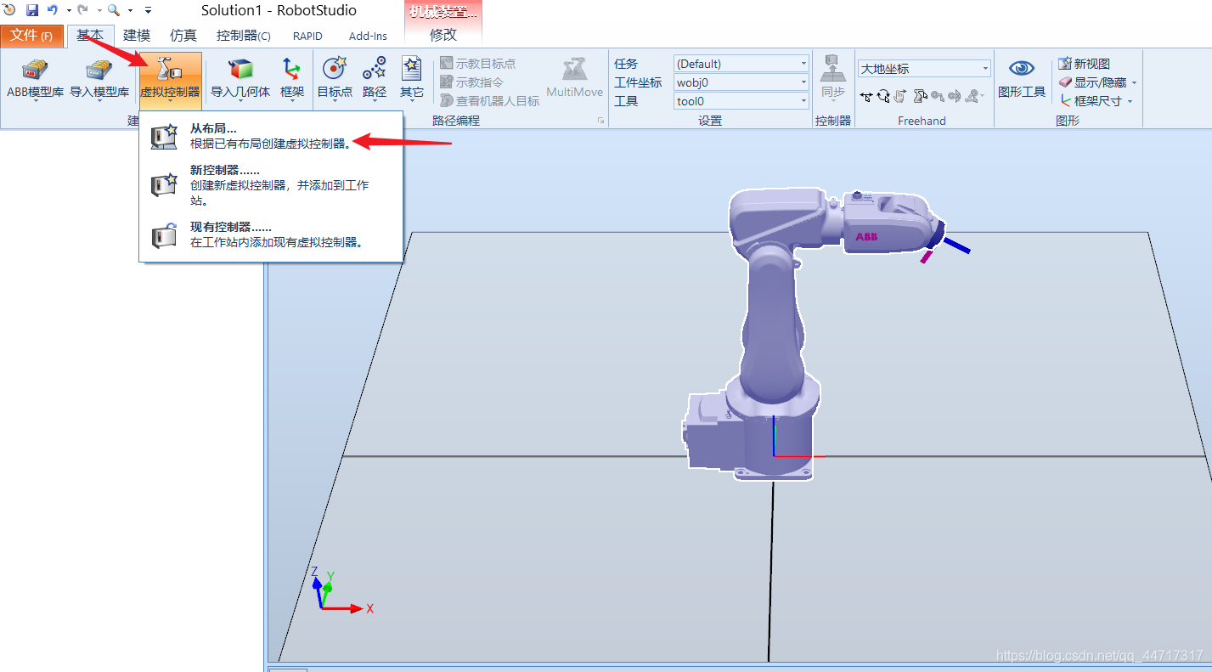Expand the 大地坐标 coordinate system dropdown
Viewport: 1212px width, 672px height.
(985, 69)
